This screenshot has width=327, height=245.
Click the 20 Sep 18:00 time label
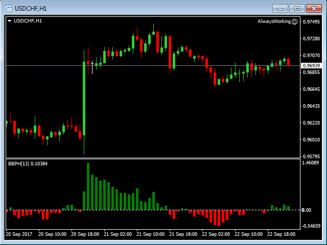click(85, 234)
